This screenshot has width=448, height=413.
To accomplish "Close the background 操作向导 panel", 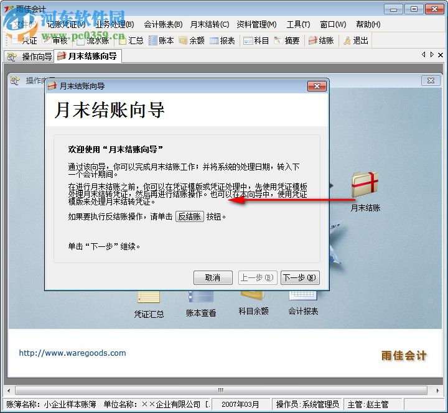I will [x=431, y=80].
